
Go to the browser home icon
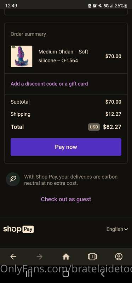pyautogui.click(x=66, y=256)
